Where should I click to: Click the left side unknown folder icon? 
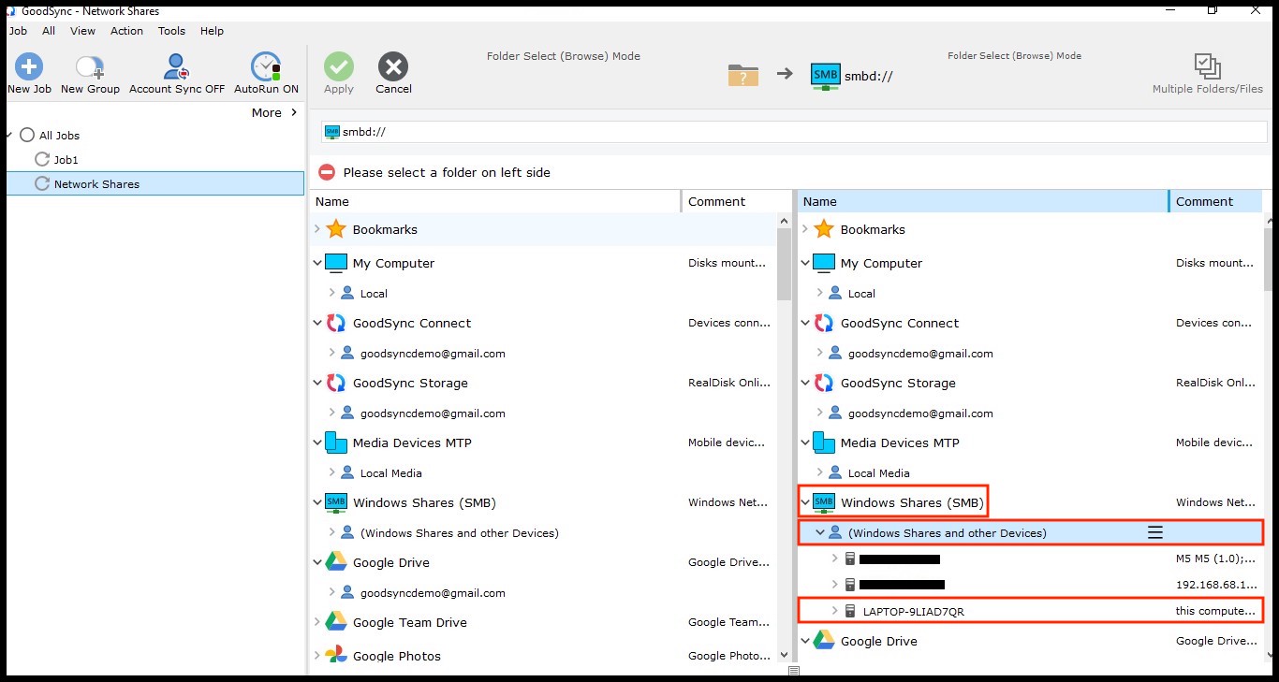click(742, 75)
